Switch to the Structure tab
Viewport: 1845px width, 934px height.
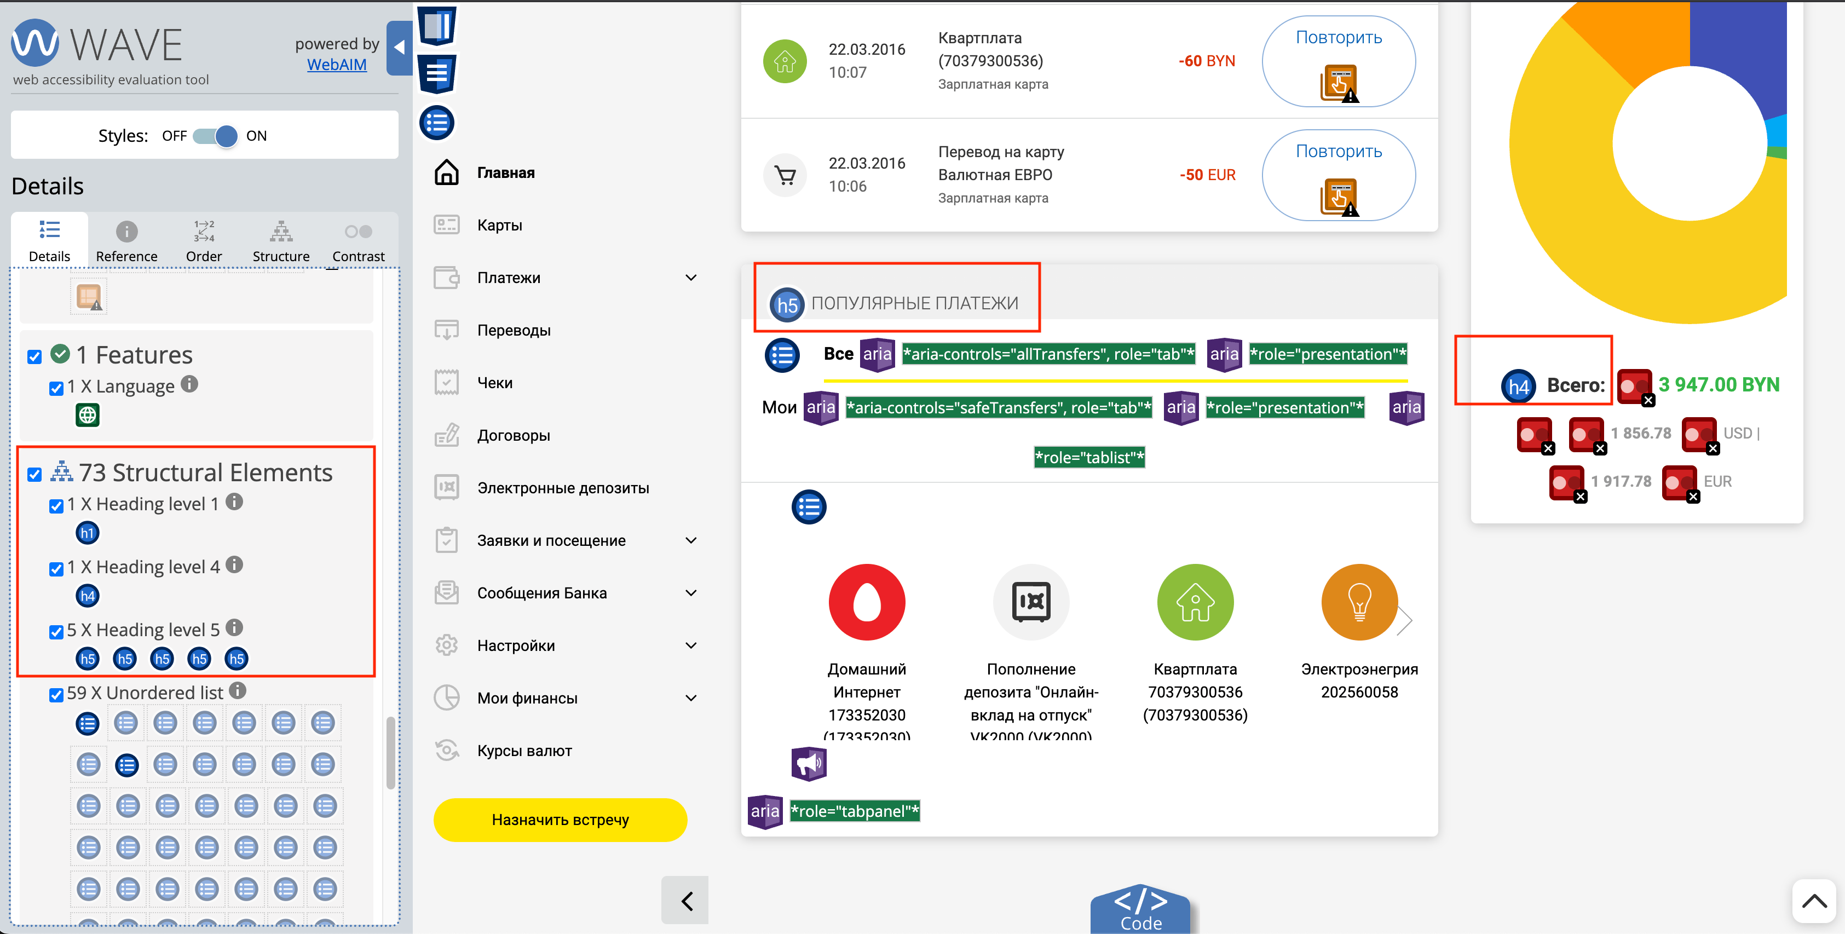(281, 241)
